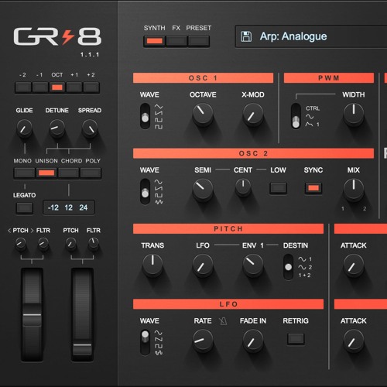Click the right arrow between PTCH and FLTR
Screen dimensions: 387x387
[33, 231]
